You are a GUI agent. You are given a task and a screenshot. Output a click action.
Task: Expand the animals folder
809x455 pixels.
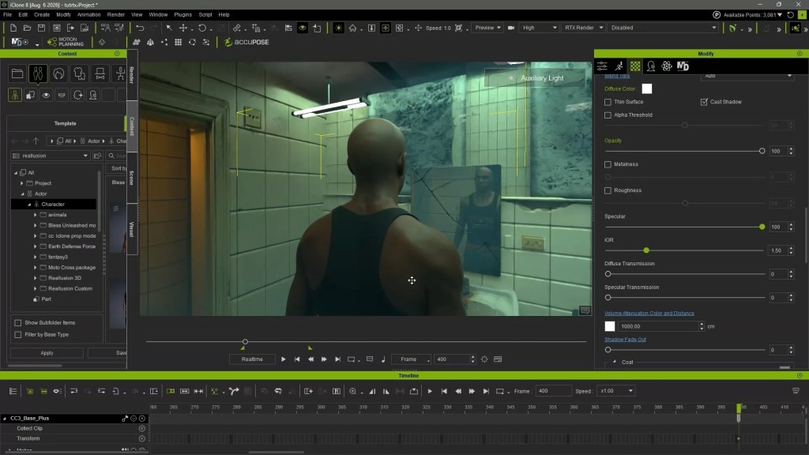pos(35,215)
